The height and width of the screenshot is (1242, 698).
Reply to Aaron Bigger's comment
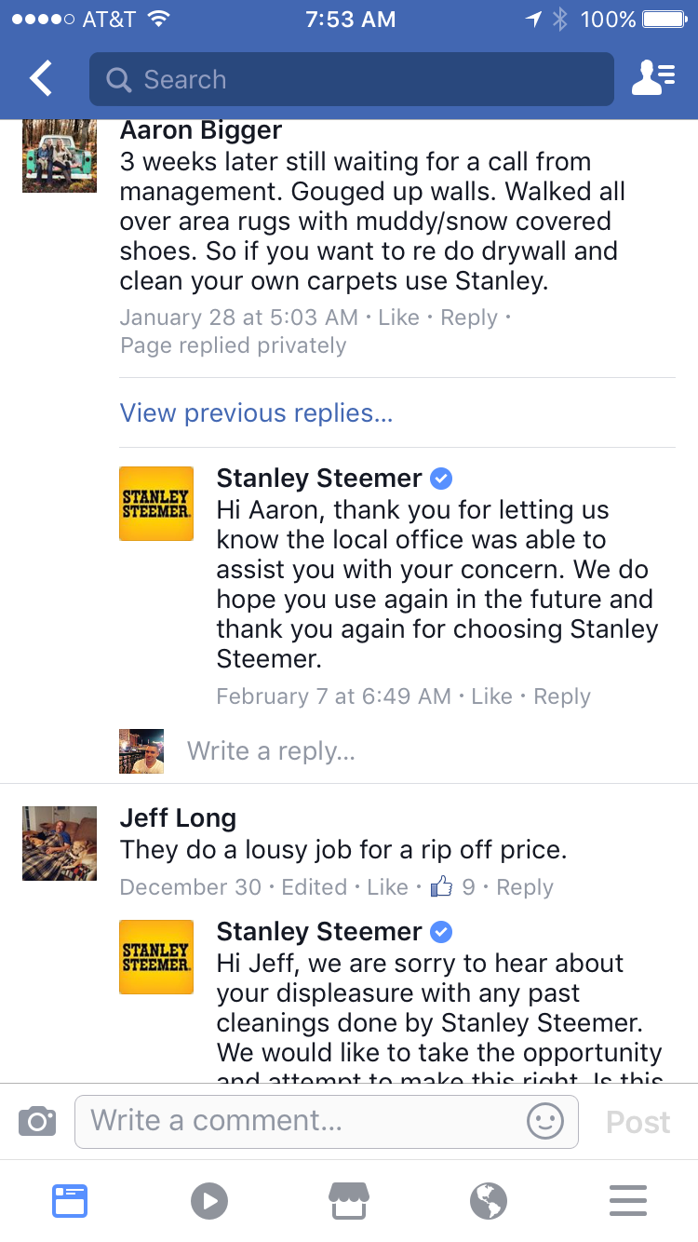click(469, 317)
